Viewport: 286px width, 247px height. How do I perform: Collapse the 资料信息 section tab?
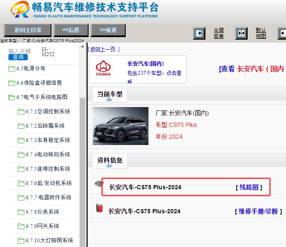pos(110,161)
